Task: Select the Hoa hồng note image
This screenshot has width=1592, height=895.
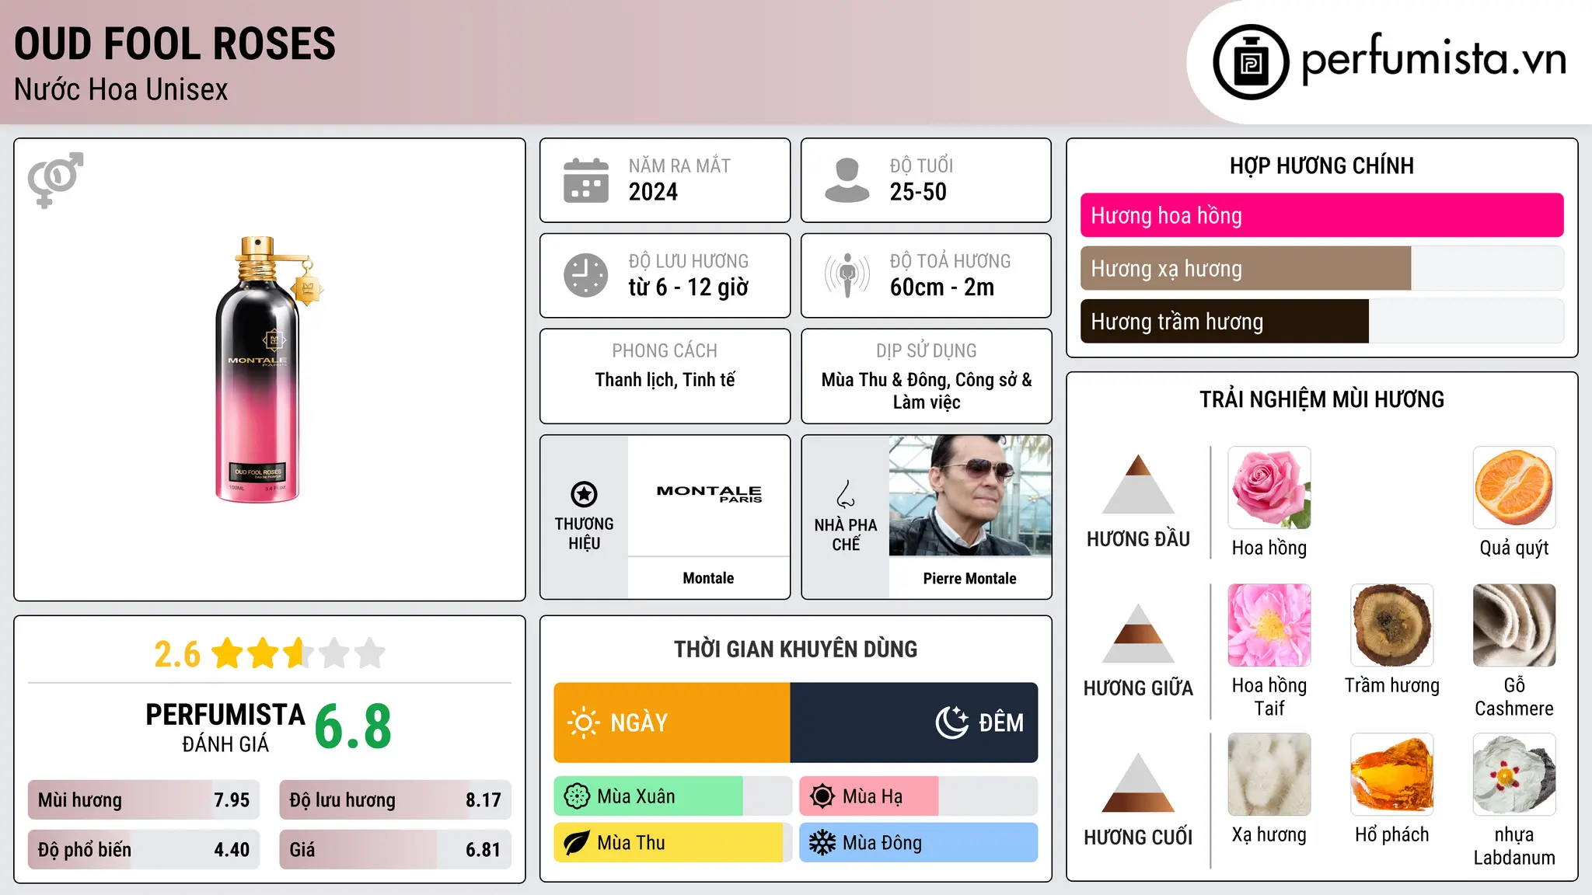Action: [x=1269, y=488]
